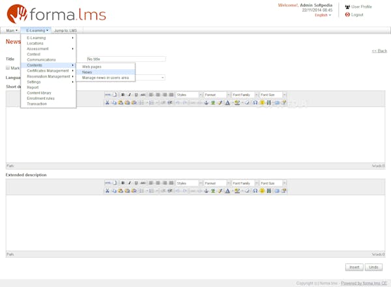The height and width of the screenshot is (287, 391).
Task: Open Font Size dropdown in Short description toolbar
Action: (x=273, y=95)
